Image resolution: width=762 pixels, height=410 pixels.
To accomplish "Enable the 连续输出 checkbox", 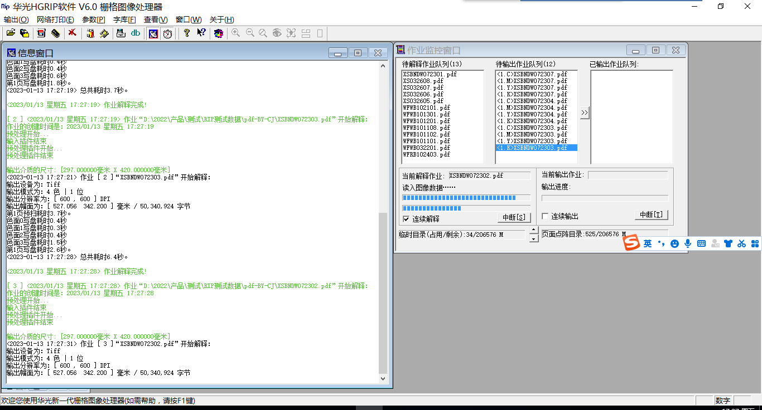I will [546, 216].
